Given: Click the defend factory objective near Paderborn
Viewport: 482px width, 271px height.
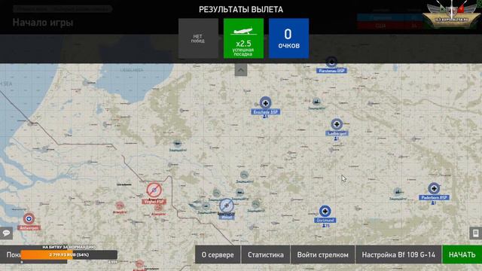Looking at the screenshot, I should pos(398,192).
